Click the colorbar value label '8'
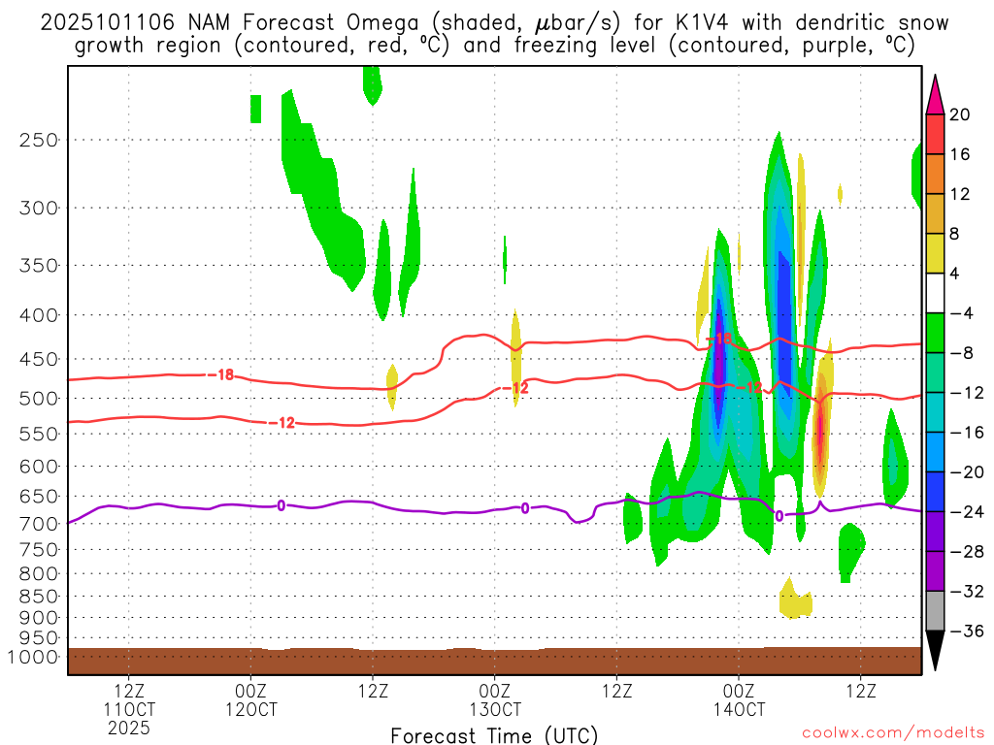The height and width of the screenshot is (745, 994). (954, 234)
